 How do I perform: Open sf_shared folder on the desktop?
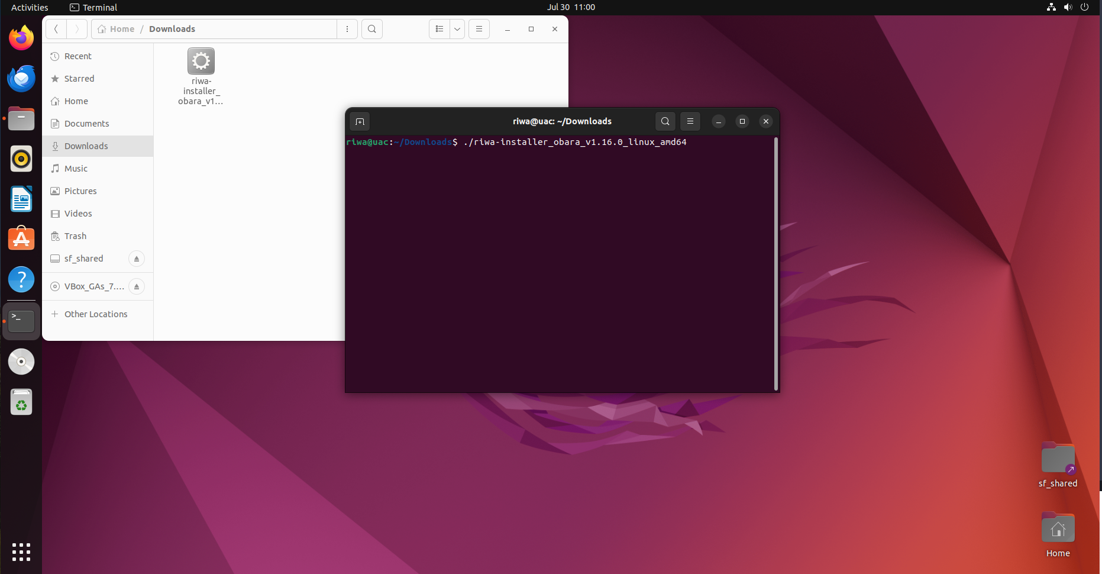tap(1058, 465)
